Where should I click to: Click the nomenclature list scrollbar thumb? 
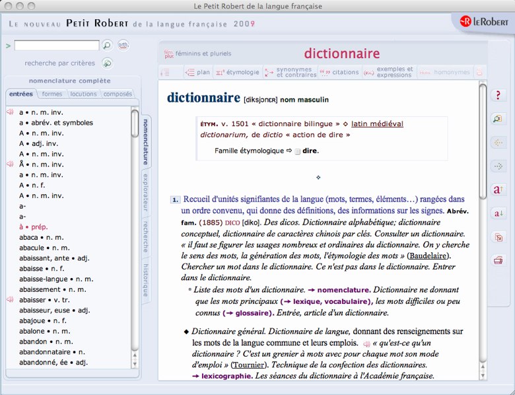(x=135, y=124)
